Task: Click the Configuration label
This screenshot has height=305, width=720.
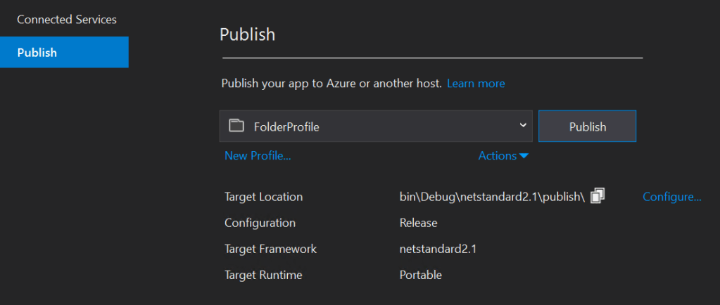Action: (260, 223)
